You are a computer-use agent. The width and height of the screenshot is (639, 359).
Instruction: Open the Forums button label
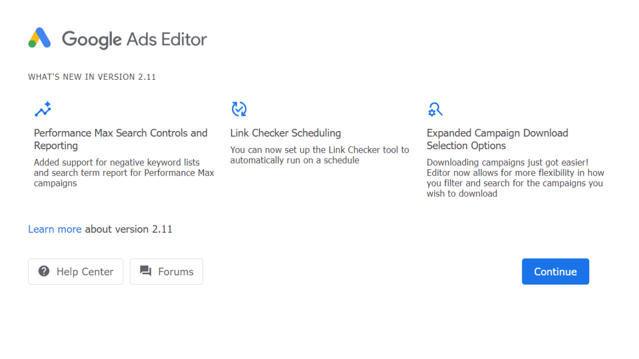176,272
